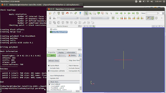Open the Wi-Fi network indicator
Image resolution: width=166 pixels, height=93 pixels.
[x=148, y=2]
